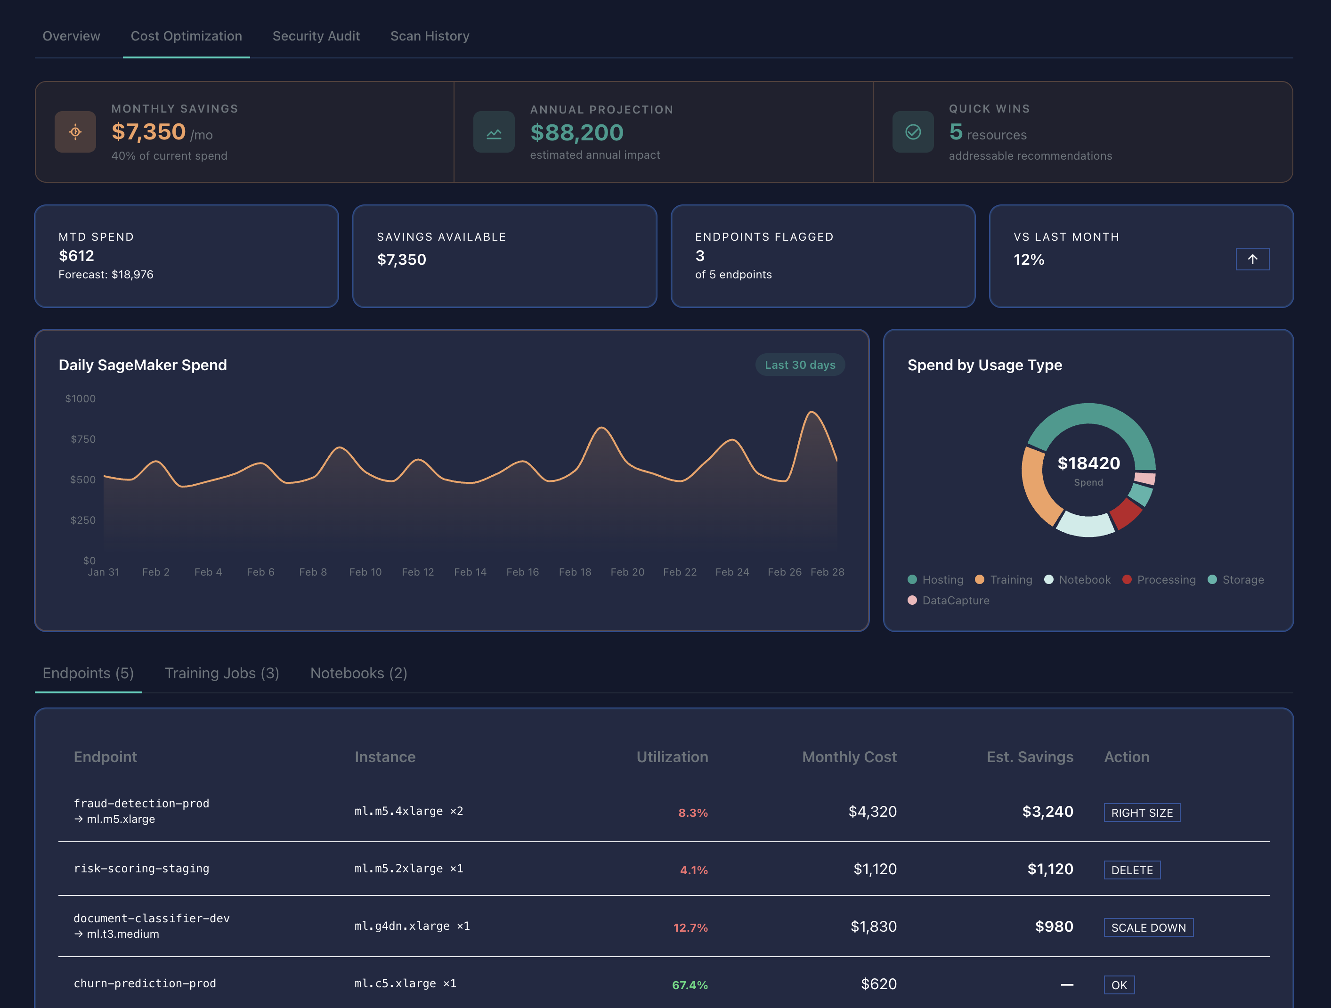Switch to the Overview tab

coord(71,35)
